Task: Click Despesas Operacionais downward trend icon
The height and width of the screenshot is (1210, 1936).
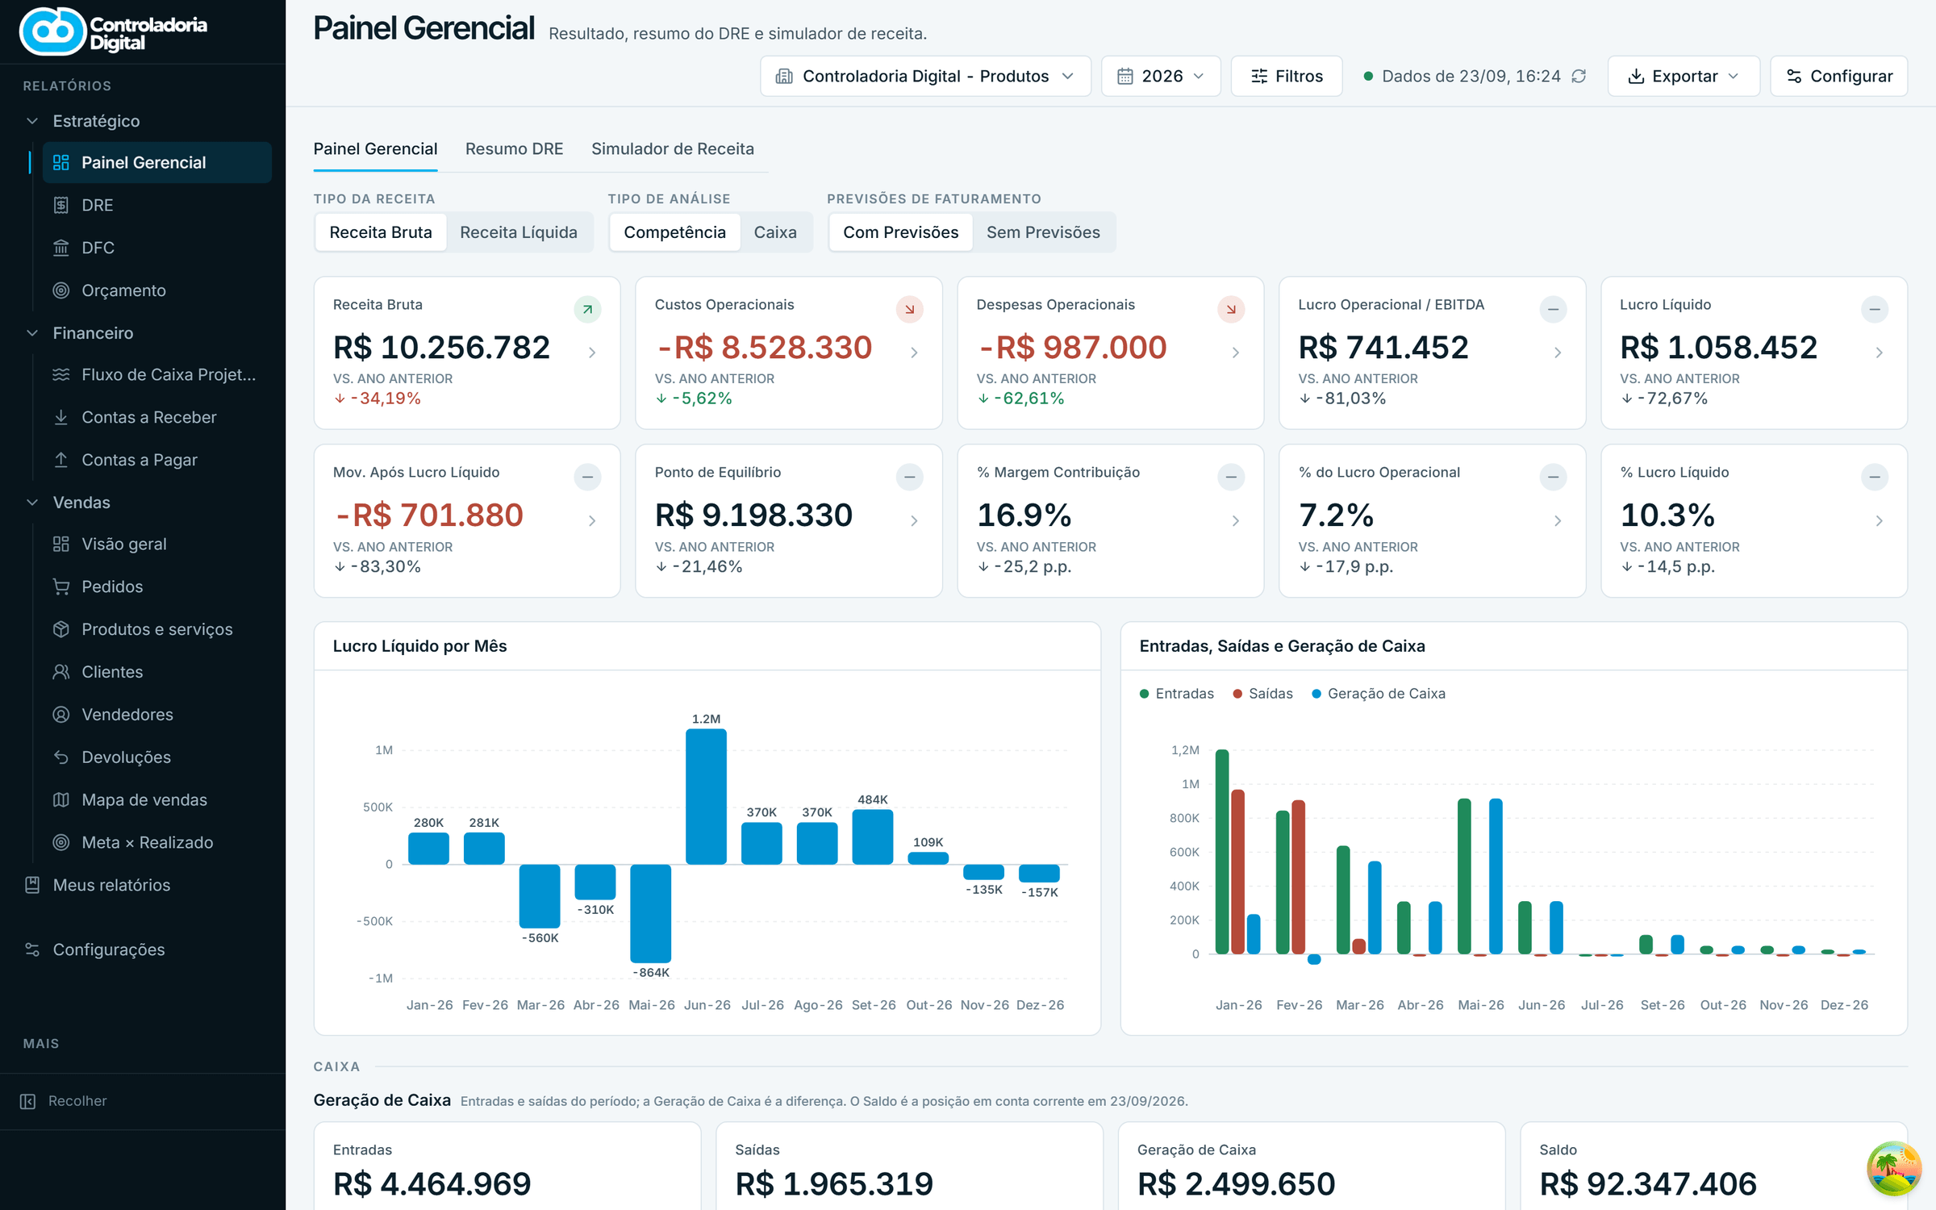Action: pos(1231,309)
